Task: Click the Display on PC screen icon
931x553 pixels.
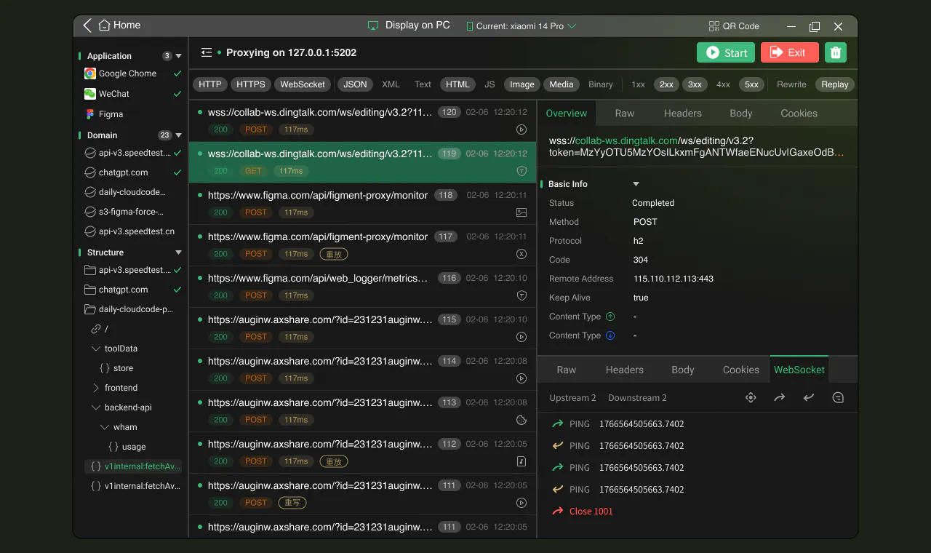Action: click(373, 25)
